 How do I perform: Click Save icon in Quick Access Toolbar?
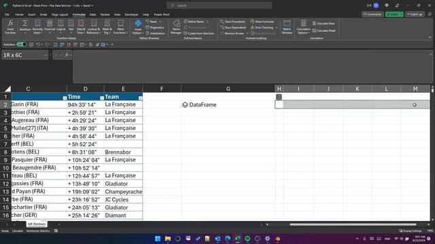31,45
